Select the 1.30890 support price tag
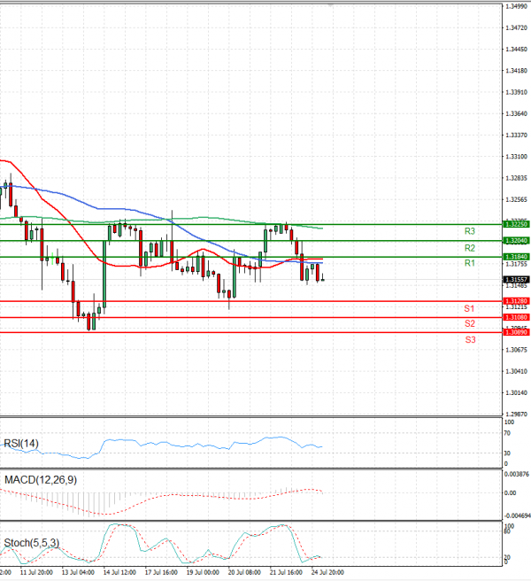 517,332
